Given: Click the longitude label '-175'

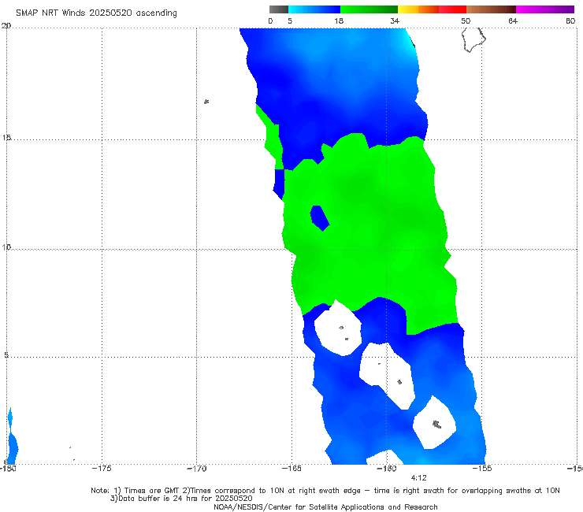Looking at the screenshot, I should [102, 469].
